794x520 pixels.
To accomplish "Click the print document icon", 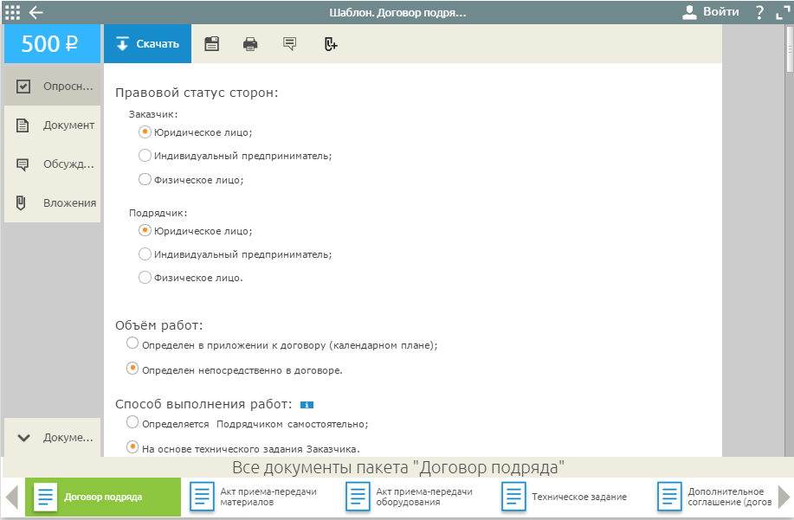I will [x=250, y=43].
